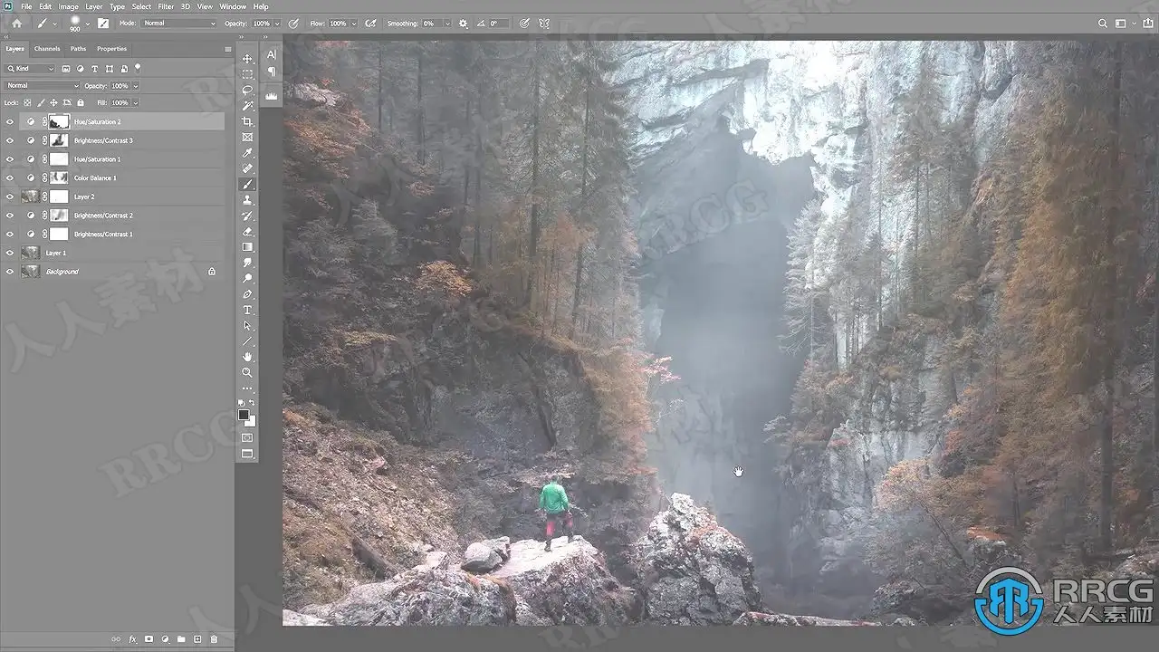Toggle pressure for opacity button
This screenshot has height=652, width=1159.
click(x=292, y=24)
